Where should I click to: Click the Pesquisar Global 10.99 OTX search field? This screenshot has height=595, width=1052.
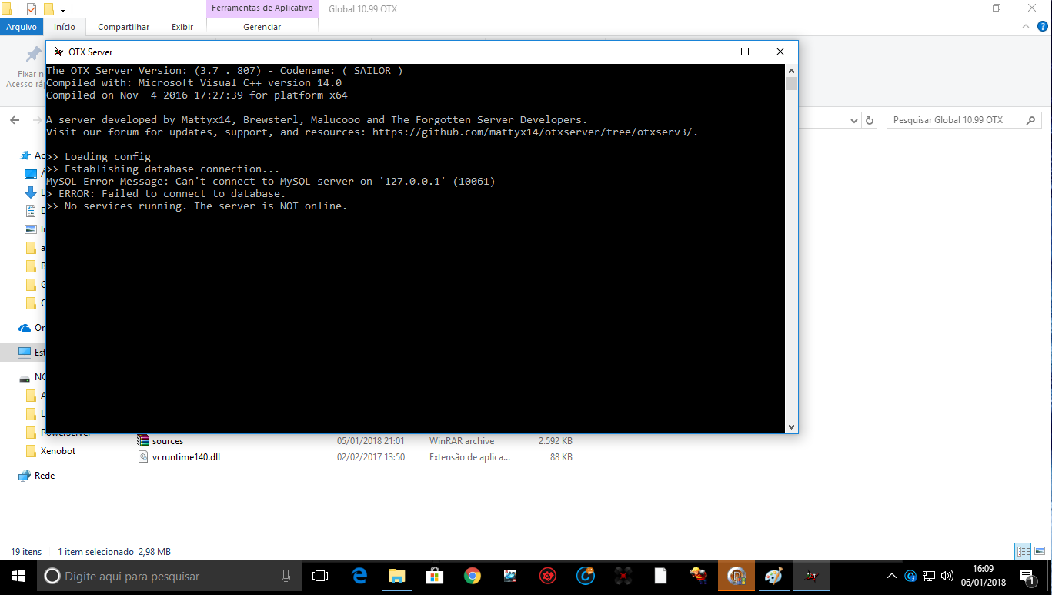(963, 120)
